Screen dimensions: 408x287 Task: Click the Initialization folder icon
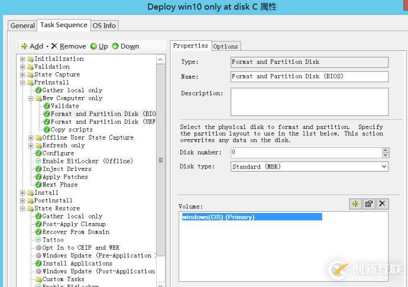click(x=30, y=59)
